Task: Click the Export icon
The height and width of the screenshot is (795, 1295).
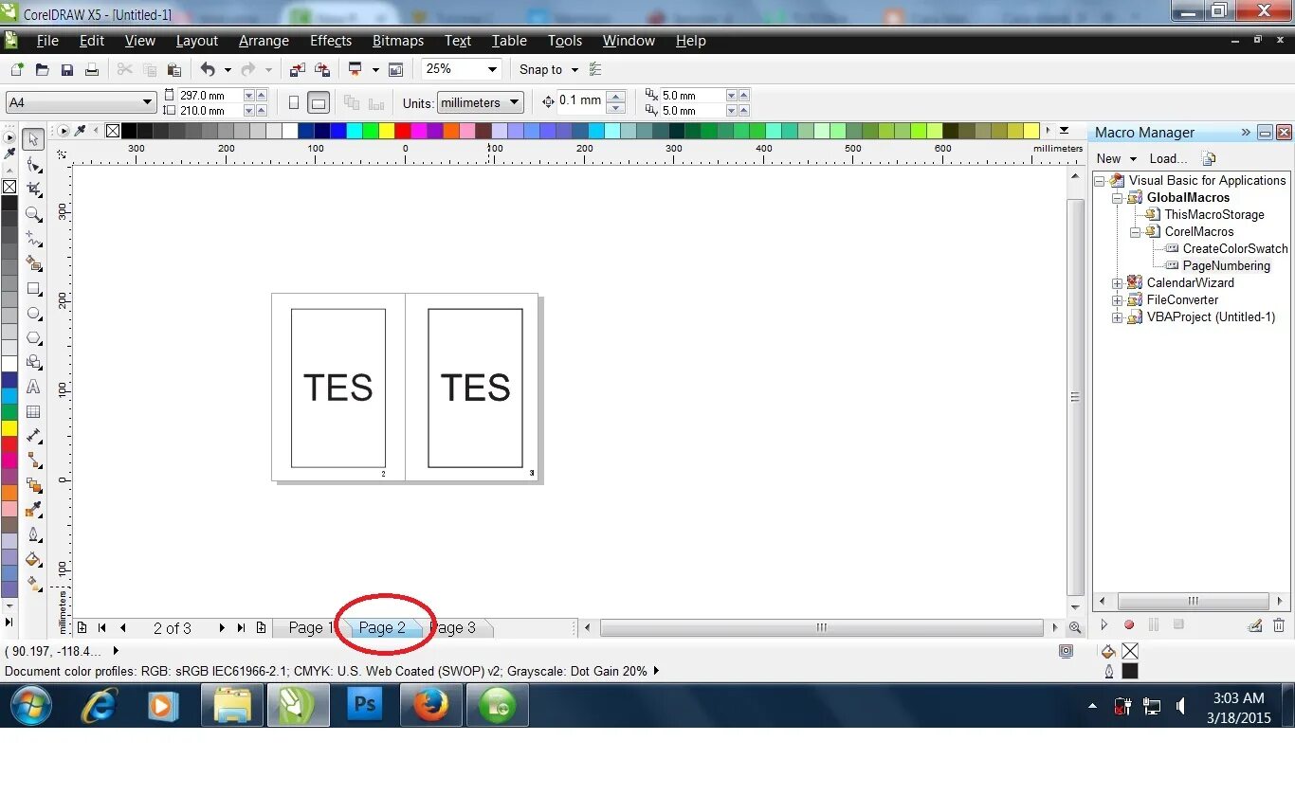Action: 322,69
